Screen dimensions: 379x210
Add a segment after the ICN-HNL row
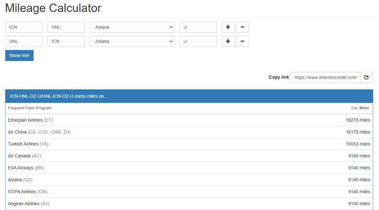(x=228, y=27)
